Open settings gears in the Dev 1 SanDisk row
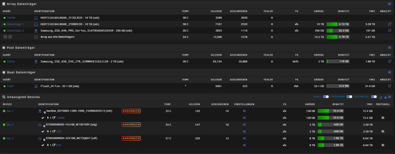The width and height of the screenshot is (395, 154). point(244,111)
